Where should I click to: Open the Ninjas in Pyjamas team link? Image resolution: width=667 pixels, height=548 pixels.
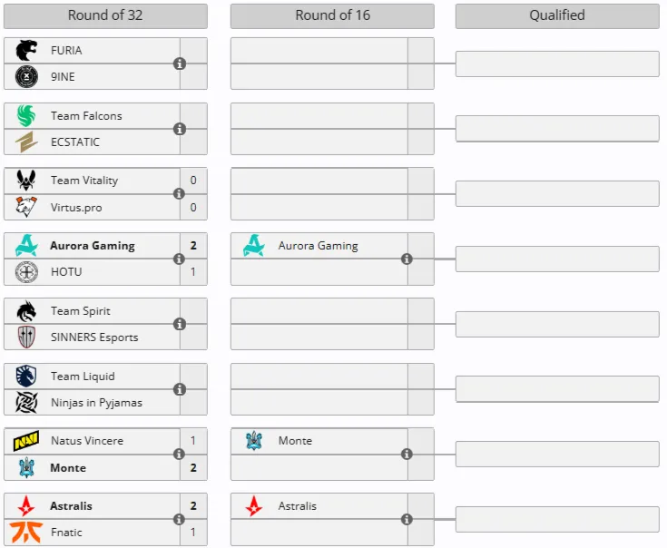tap(96, 403)
